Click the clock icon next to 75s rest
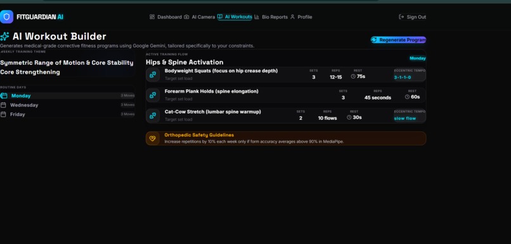Screen dimensions: 511x244 [353, 77]
